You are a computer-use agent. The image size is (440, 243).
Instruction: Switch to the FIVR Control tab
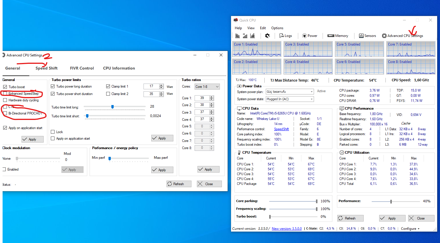[x=82, y=68]
